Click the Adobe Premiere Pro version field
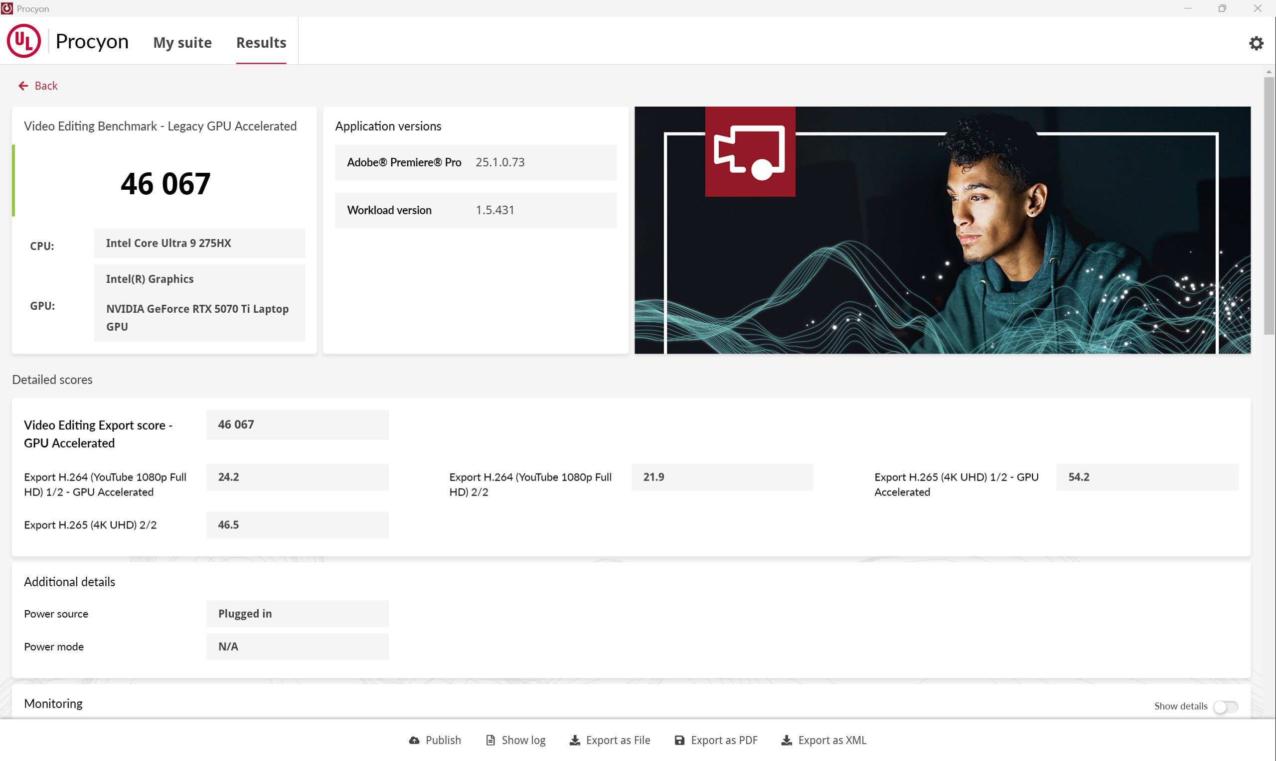 click(x=476, y=162)
